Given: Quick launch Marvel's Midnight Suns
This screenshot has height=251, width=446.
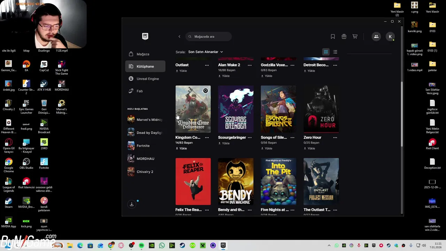Looking at the screenshot, I should click(x=145, y=120).
